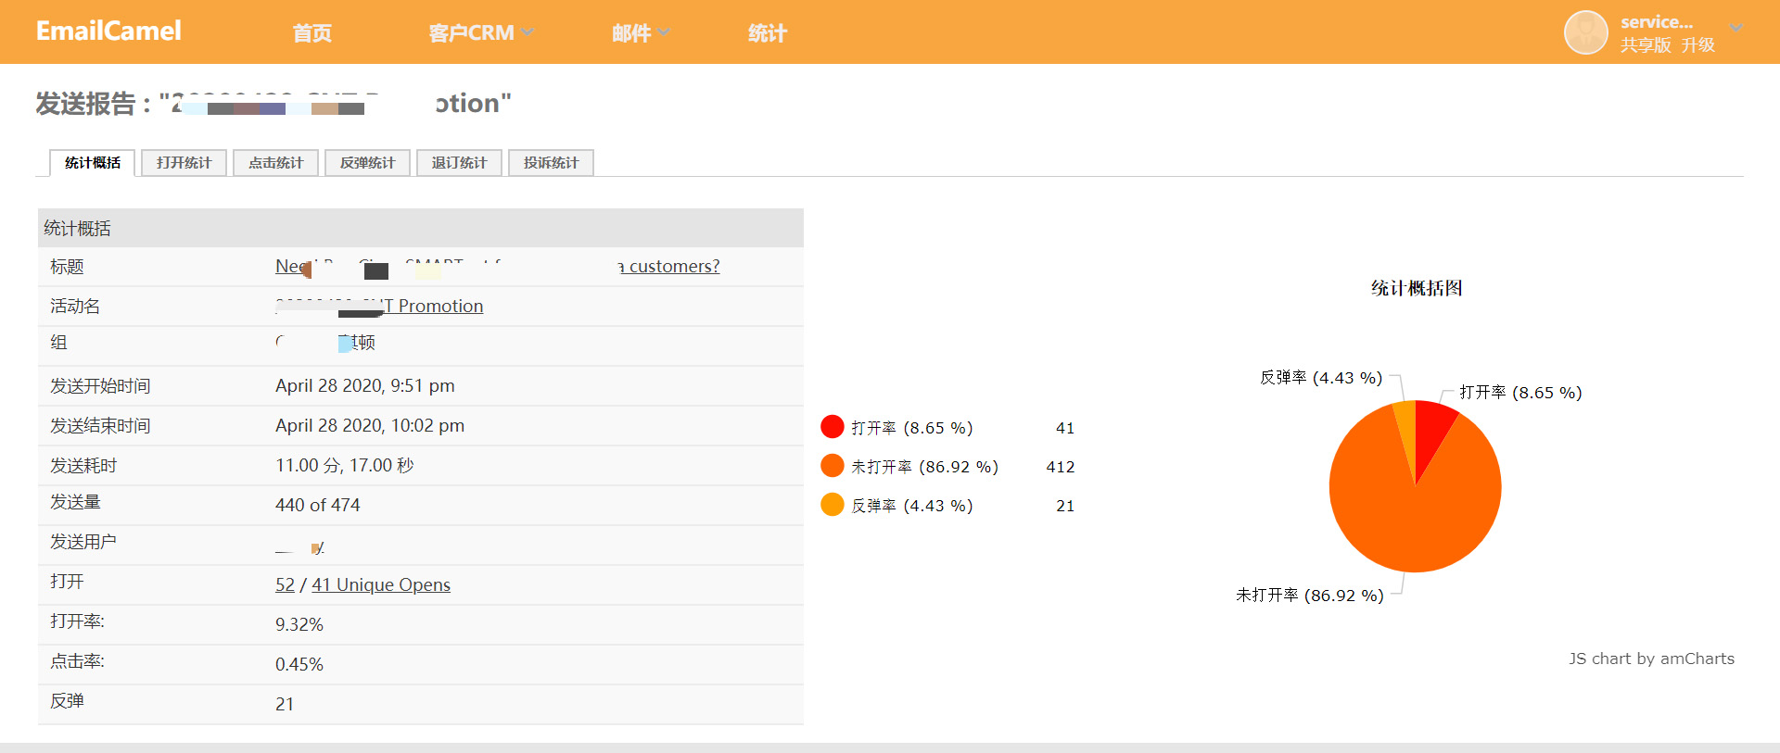Click the 统计概括图 chart title
The height and width of the screenshot is (753, 1780).
click(1417, 288)
